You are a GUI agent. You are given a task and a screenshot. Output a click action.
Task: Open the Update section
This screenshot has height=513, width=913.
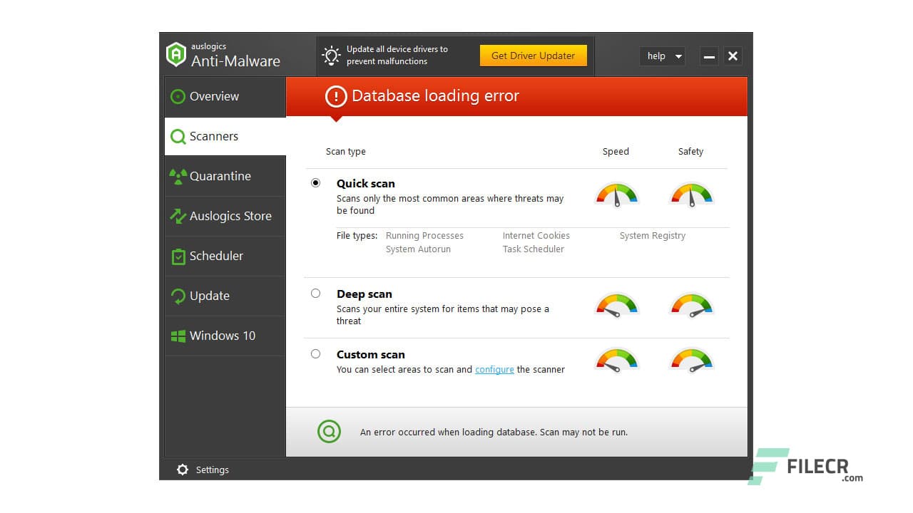coord(210,296)
